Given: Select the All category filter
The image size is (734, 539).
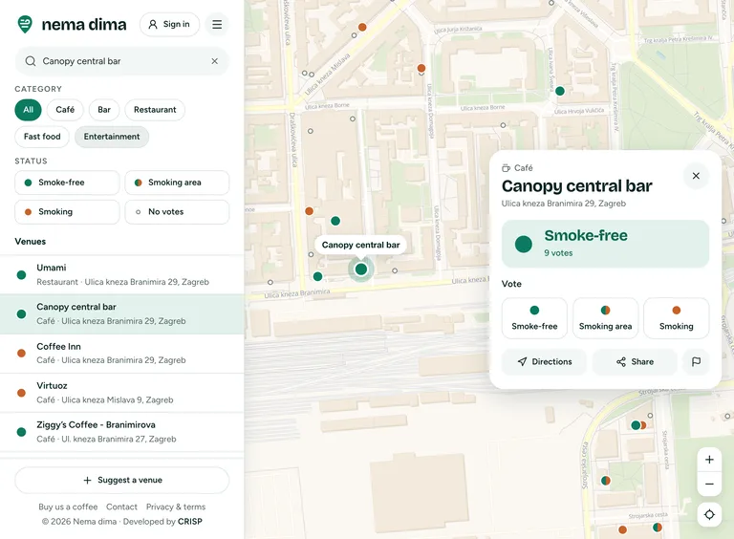Looking at the screenshot, I should (28, 110).
